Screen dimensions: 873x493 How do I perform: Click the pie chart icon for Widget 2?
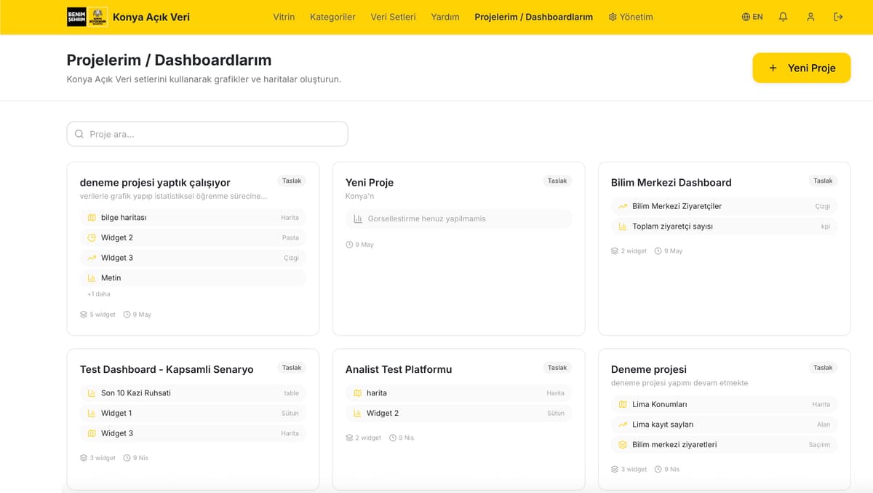[x=92, y=237]
